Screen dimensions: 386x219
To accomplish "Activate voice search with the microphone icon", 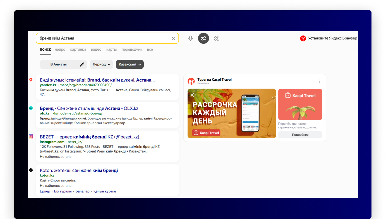I will point(190,38).
